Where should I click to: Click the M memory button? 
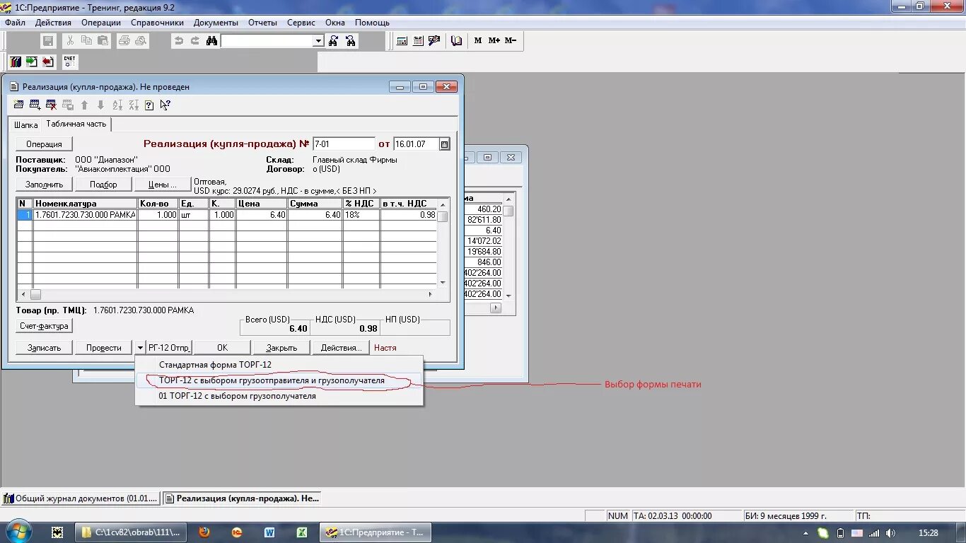[x=478, y=41]
